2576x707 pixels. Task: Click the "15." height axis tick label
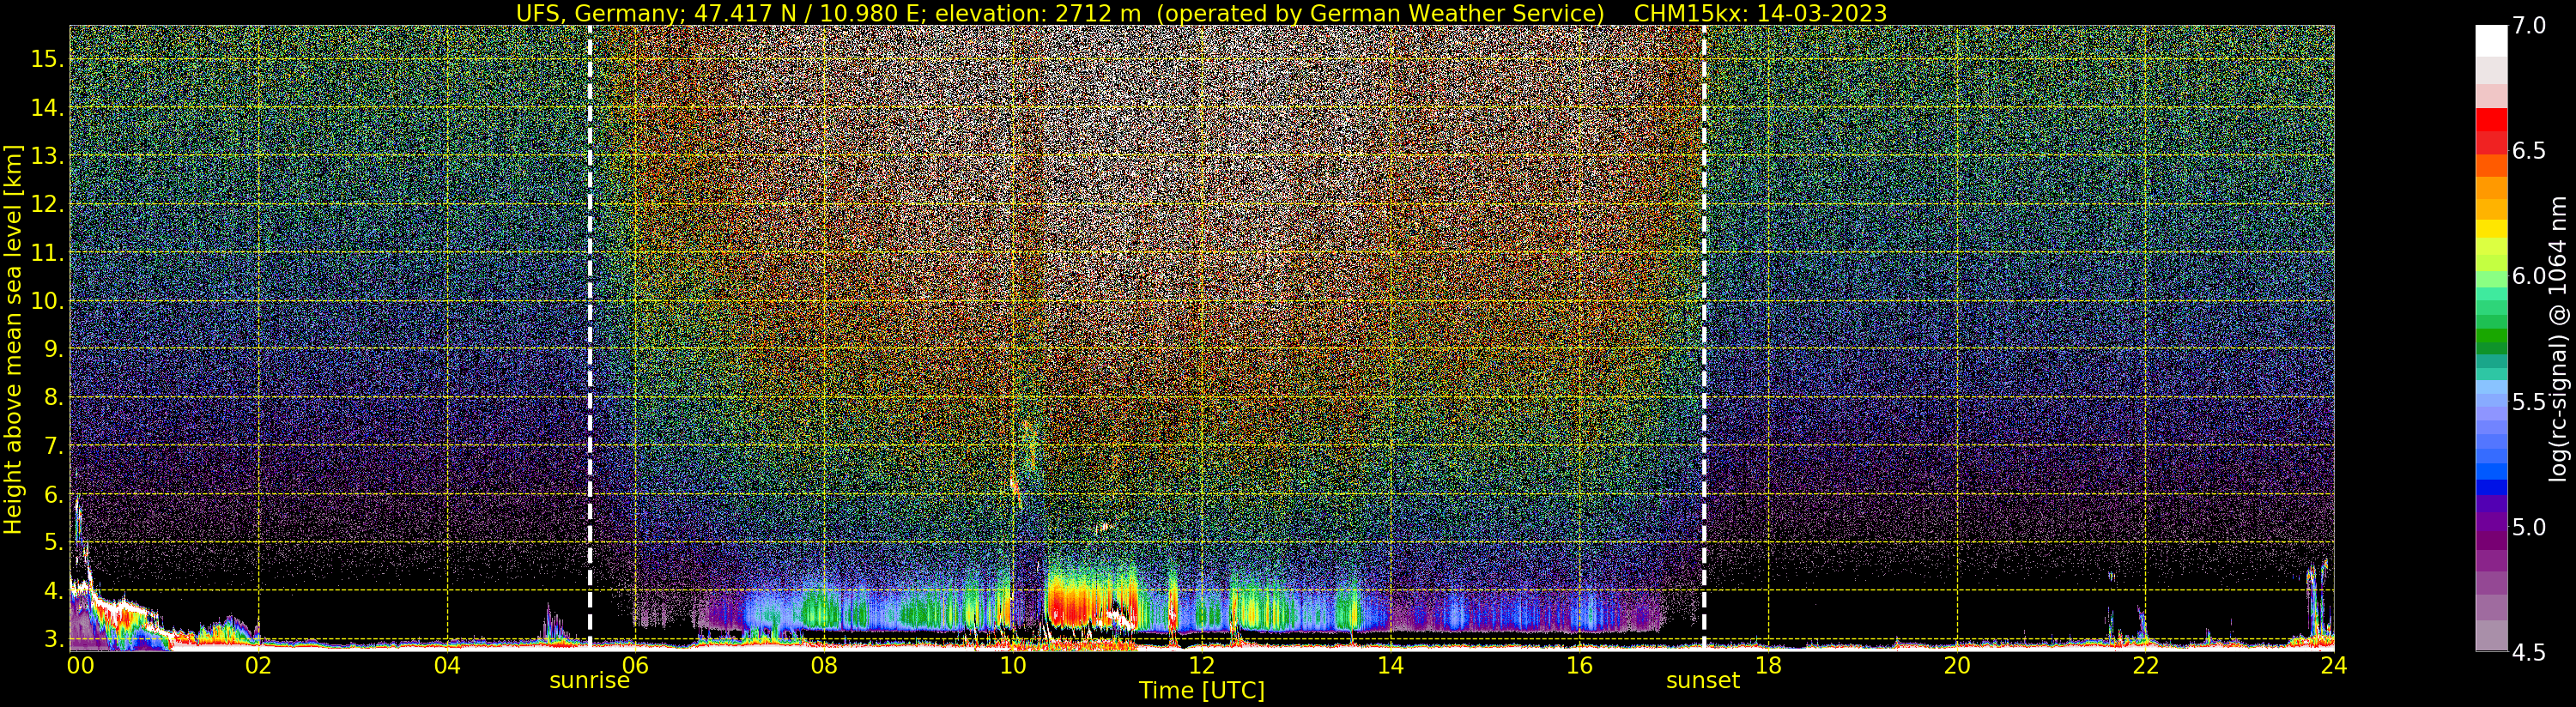click(x=47, y=59)
